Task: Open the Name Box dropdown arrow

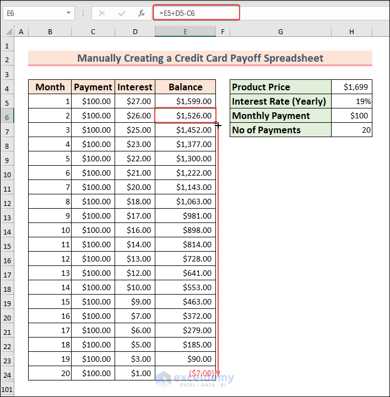Action: [68, 13]
